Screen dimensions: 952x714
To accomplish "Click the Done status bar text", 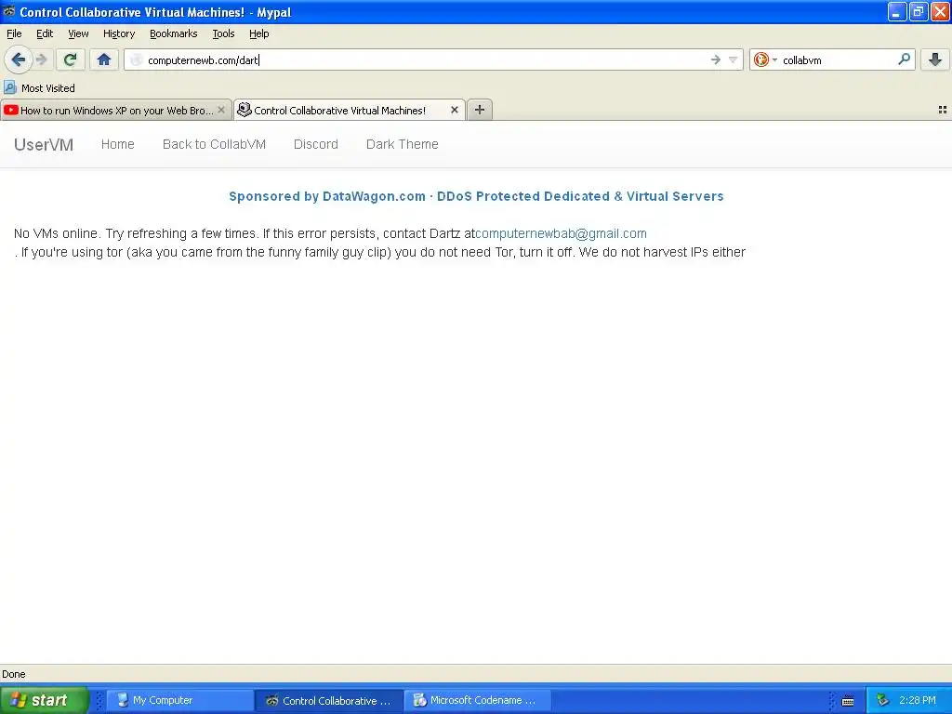I will point(14,674).
